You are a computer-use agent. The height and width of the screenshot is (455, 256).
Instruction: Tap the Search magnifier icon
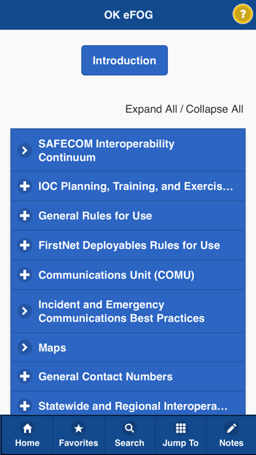129,428
